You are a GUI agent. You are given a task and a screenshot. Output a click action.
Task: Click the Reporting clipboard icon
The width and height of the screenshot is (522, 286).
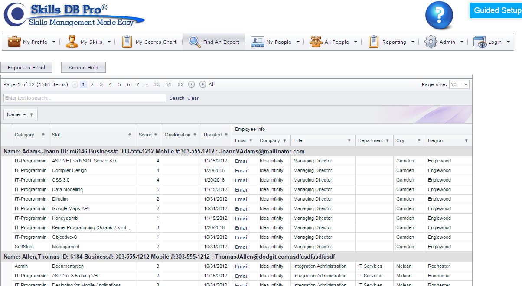tap(374, 42)
